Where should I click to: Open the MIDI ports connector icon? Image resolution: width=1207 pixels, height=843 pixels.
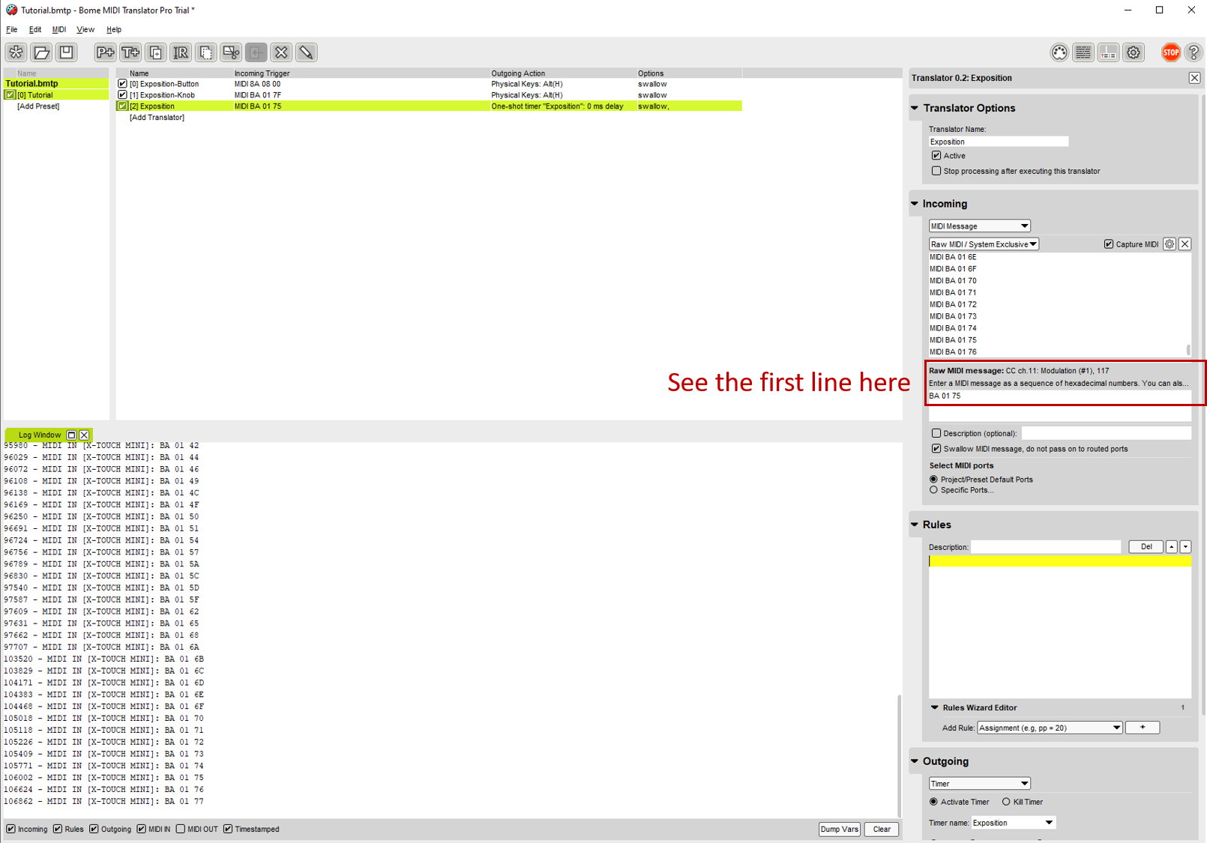pos(1059,52)
